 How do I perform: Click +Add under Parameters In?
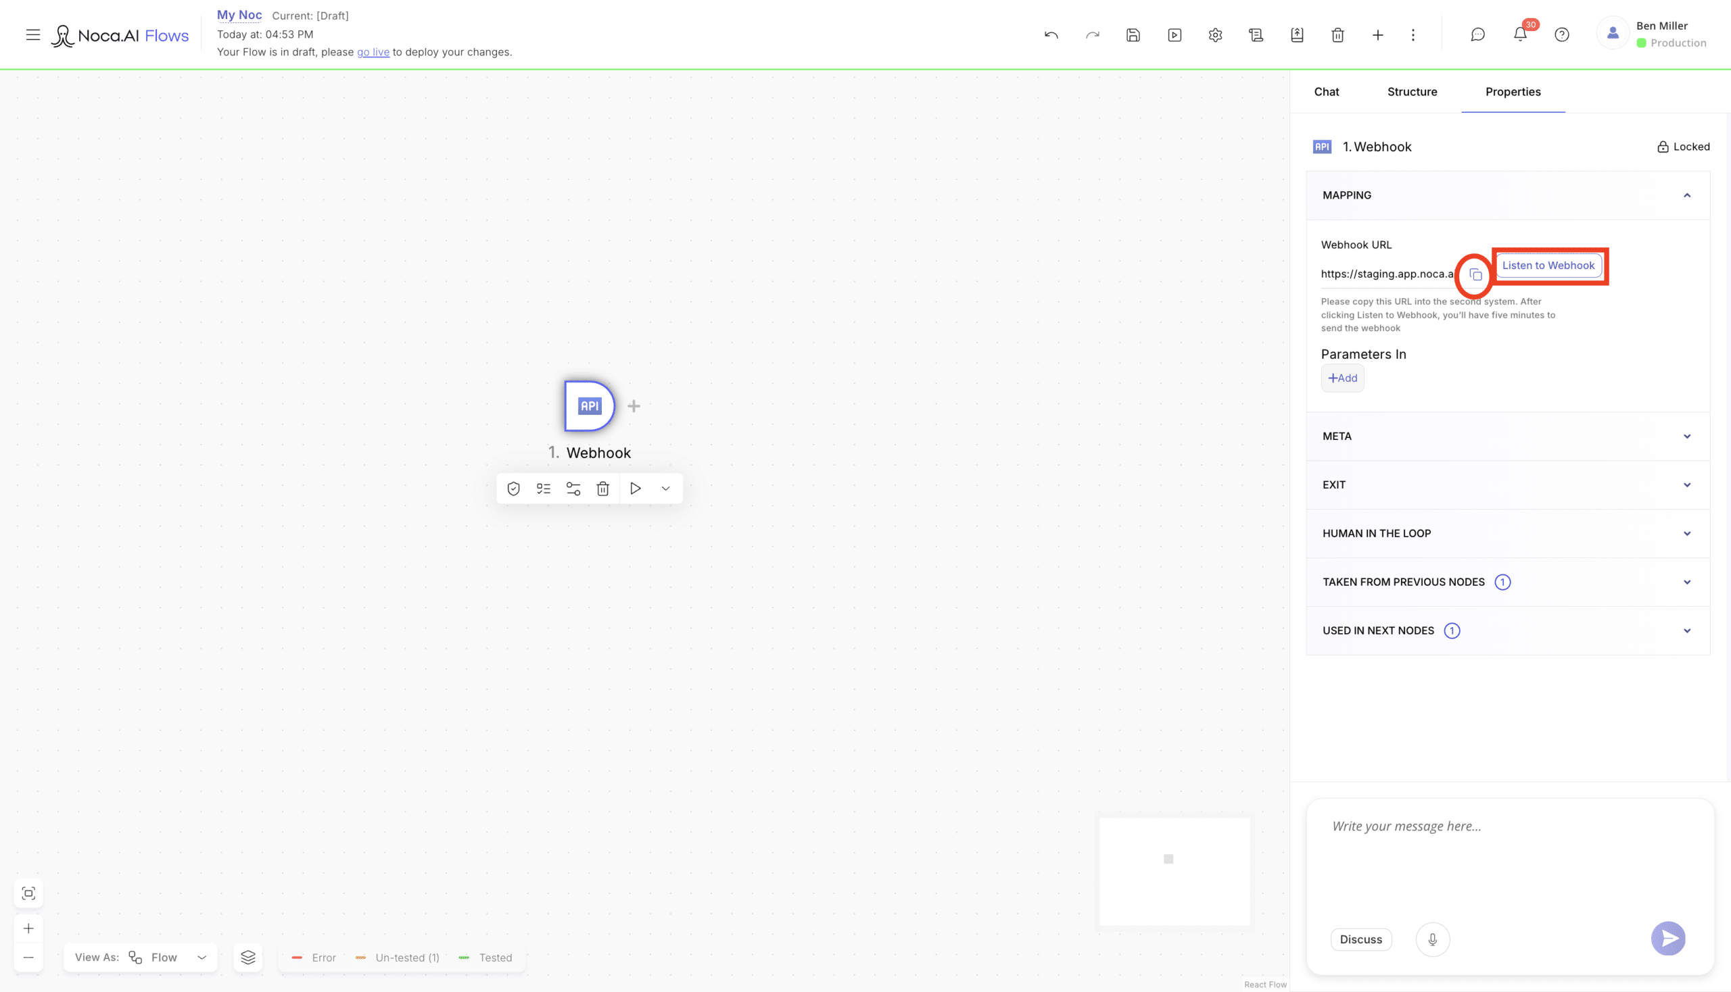pos(1342,378)
